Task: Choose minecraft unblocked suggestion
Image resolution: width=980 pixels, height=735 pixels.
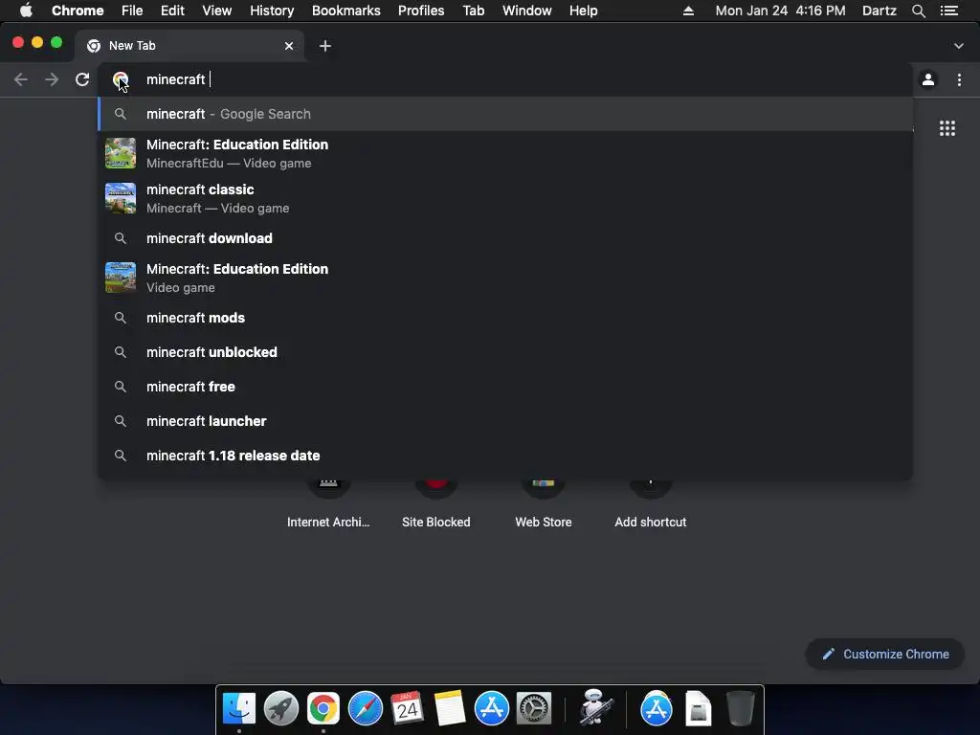Action: [x=505, y=352]
